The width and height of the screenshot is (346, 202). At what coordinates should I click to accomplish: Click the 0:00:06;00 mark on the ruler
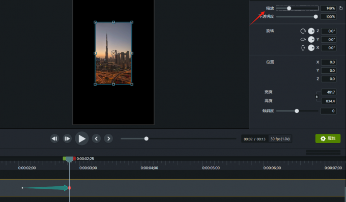coord(272,168)
